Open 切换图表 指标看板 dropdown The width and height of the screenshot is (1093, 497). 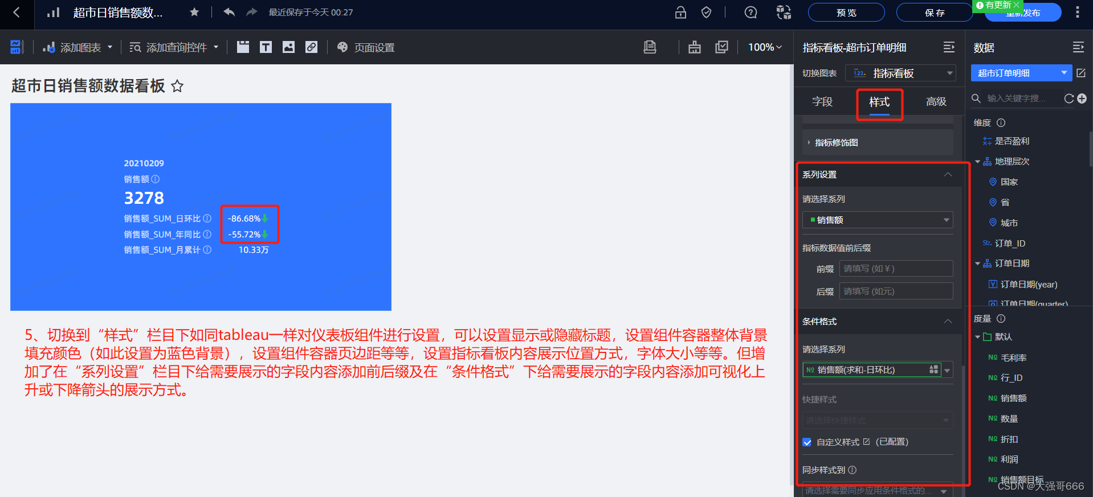[900, 73]
